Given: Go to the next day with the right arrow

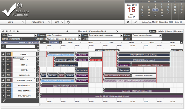Looking at the screenshot, I should tap(117, 31).
